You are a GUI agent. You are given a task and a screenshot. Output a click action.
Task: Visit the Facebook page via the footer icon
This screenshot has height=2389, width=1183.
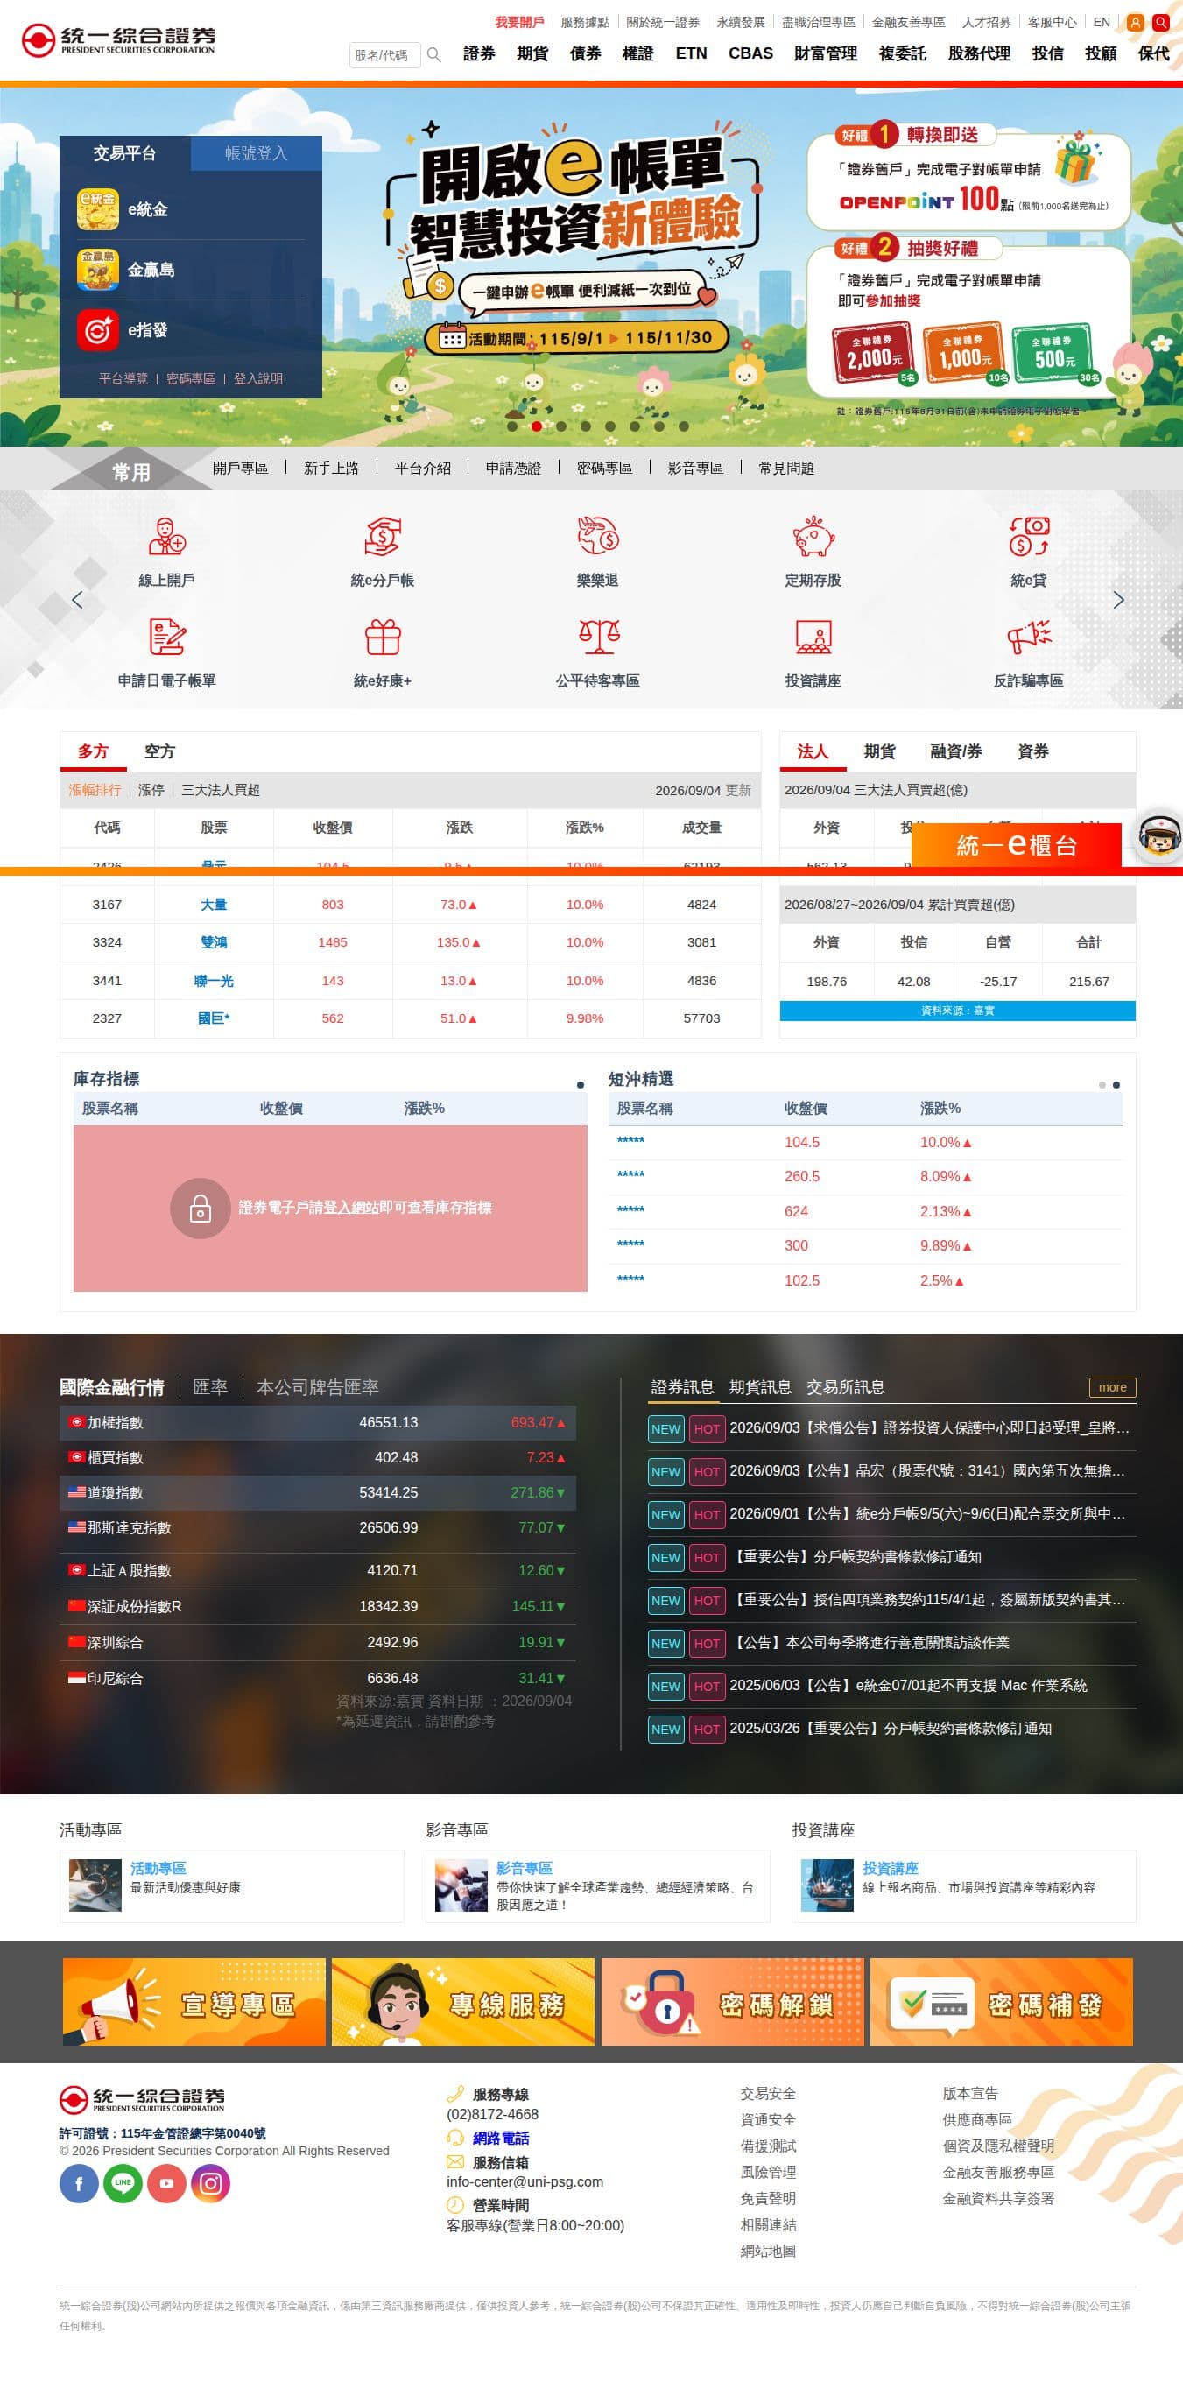point(79,2183)
